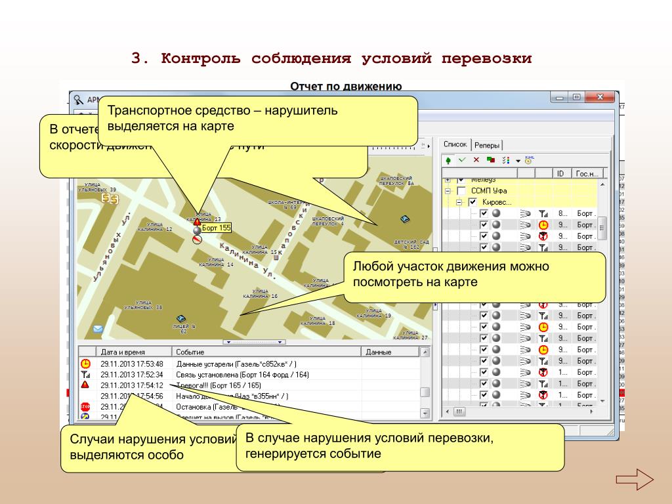
Task: Click the green and red squares toolbar icon
Action: point(491,160)
